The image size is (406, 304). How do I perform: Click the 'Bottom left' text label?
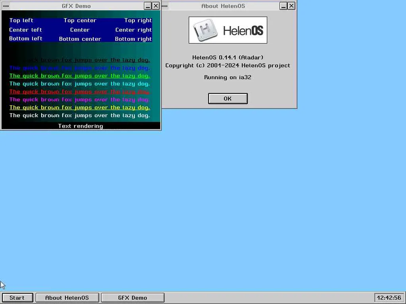pos(26,38)
